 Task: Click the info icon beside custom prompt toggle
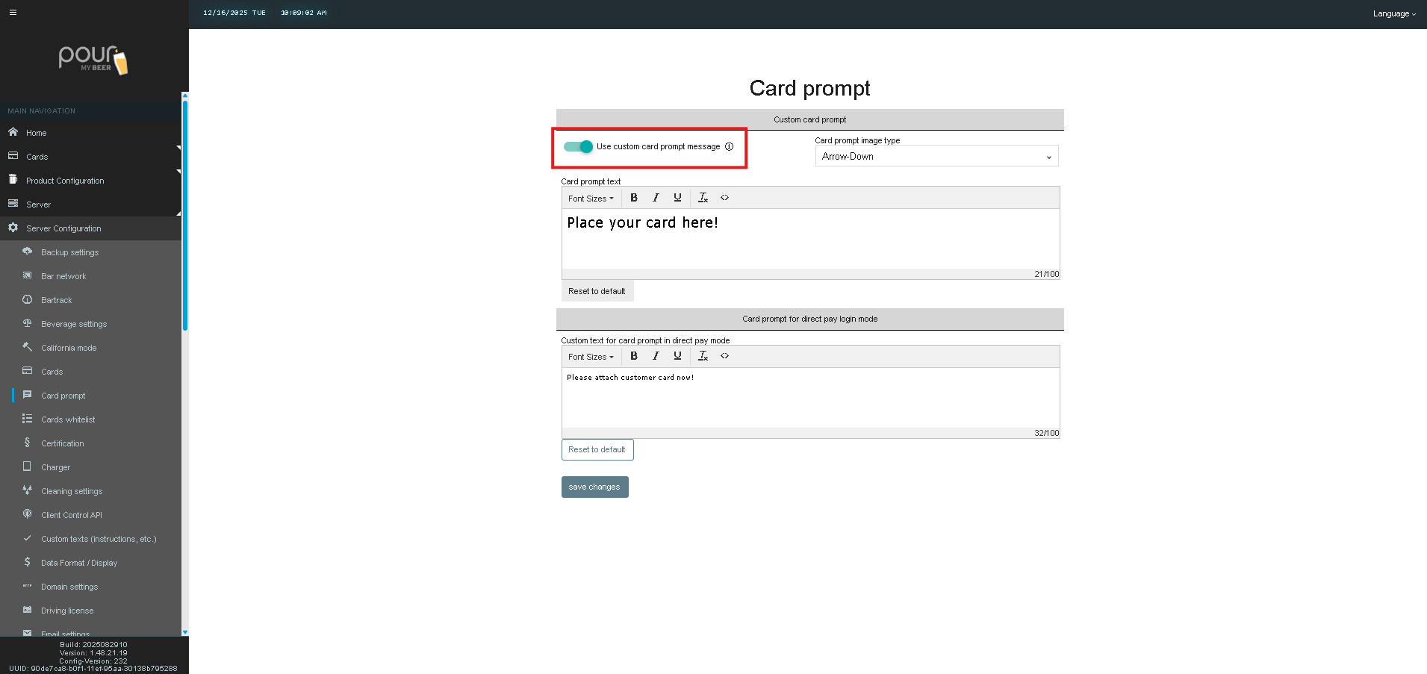tap(730, 147)
